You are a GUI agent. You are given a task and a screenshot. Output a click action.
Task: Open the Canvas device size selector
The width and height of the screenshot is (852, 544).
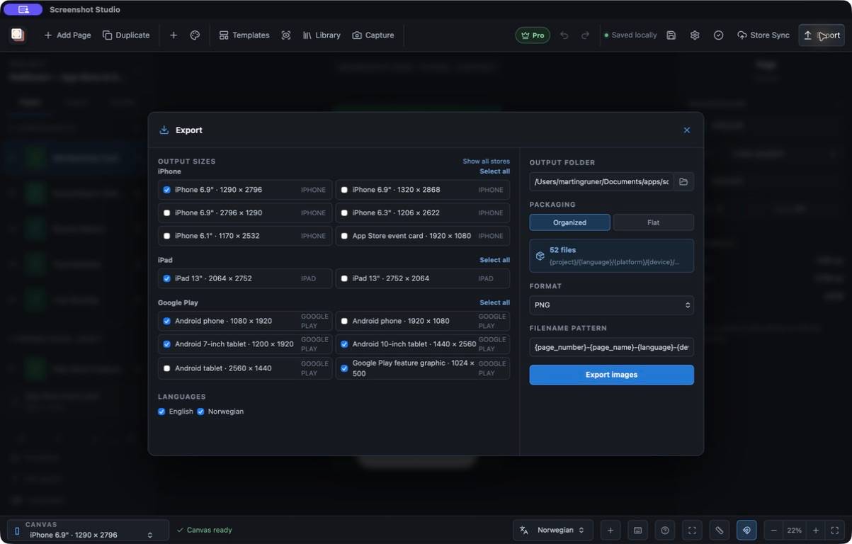click(x=89, y=530)
